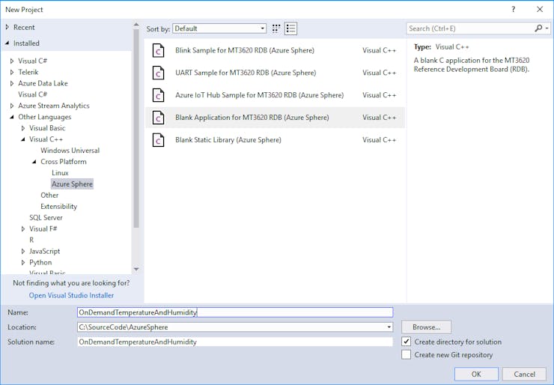
Task: Switch to small icons grid view
Action: [x=276, y=28]
